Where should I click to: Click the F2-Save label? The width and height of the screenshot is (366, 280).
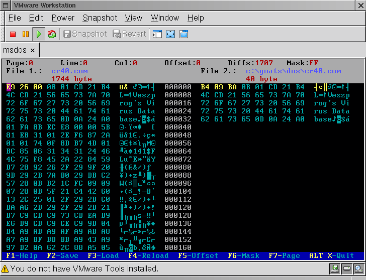coord(62,255)
